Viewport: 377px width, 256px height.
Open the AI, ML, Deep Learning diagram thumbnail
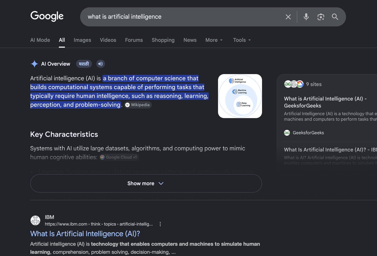pos(240,96)
